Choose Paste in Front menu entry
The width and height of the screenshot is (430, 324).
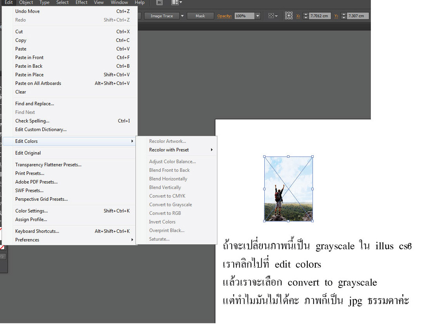pos(29,58)
